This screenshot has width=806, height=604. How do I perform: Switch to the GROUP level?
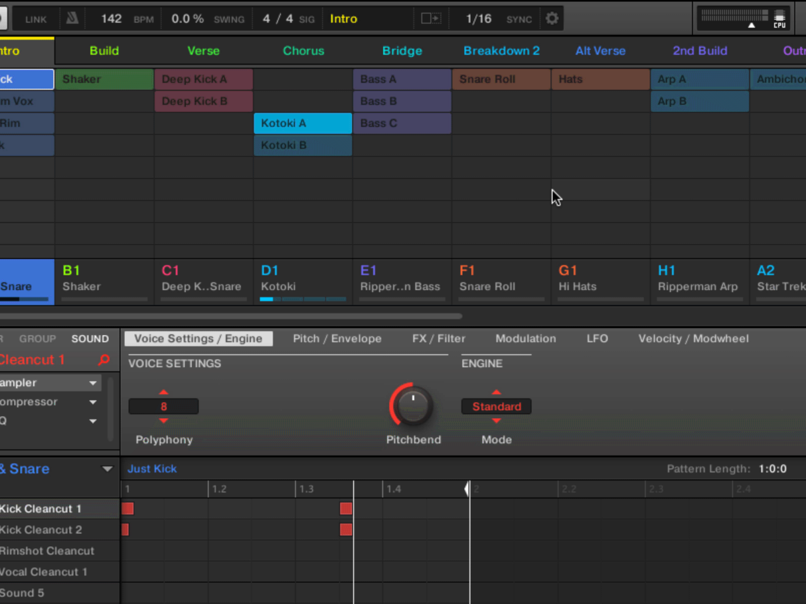point(38,339)
